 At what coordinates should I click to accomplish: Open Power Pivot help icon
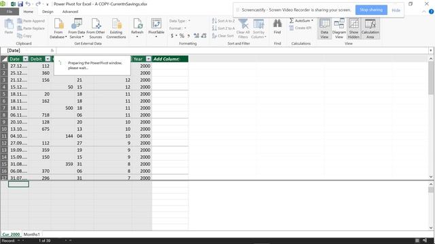point(431,12)
